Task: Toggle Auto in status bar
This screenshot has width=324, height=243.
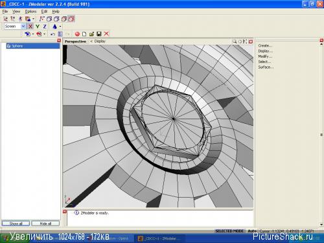Action: pyautogui.click(x=252, y=231)
